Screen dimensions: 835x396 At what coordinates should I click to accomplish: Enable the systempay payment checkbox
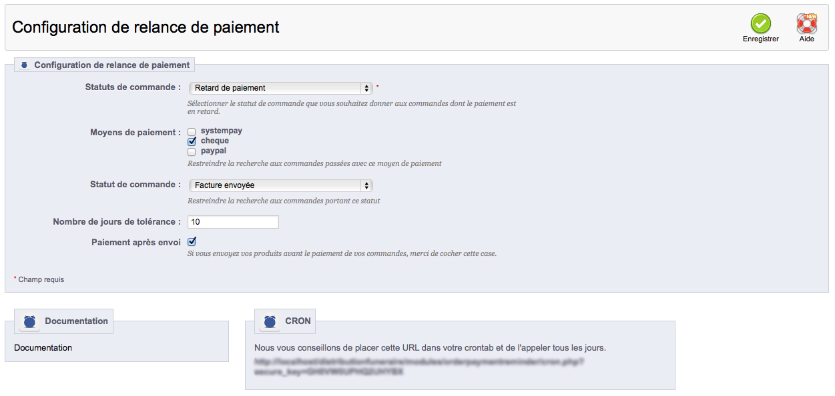tap(192, 132)
